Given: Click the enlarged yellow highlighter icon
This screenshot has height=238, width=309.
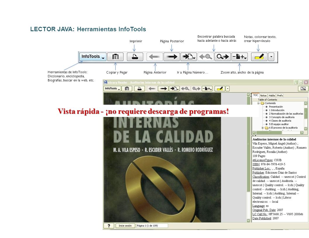Looking at the screenshot, I should (259, 57).
